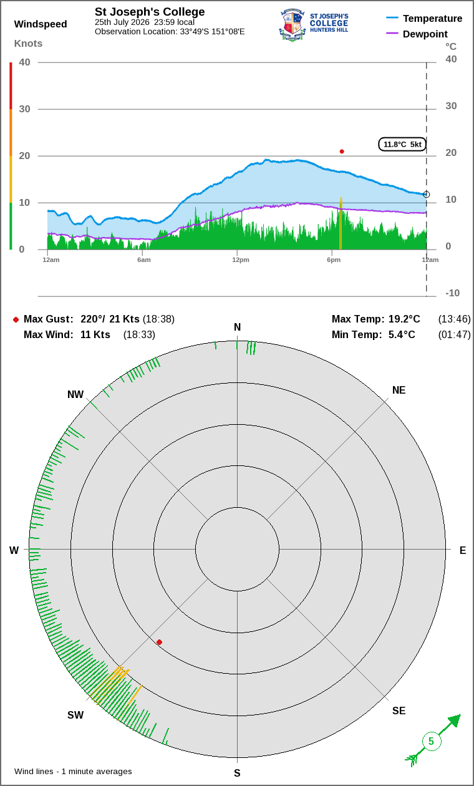Click the red max gust dot on chart
The width and height of the screenshot is (474, 786).
click(x=342, y=152)
